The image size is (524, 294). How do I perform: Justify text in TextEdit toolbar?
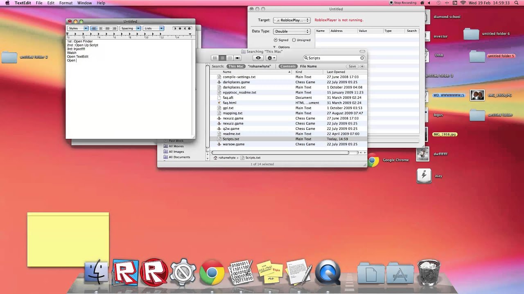[108, 29]
